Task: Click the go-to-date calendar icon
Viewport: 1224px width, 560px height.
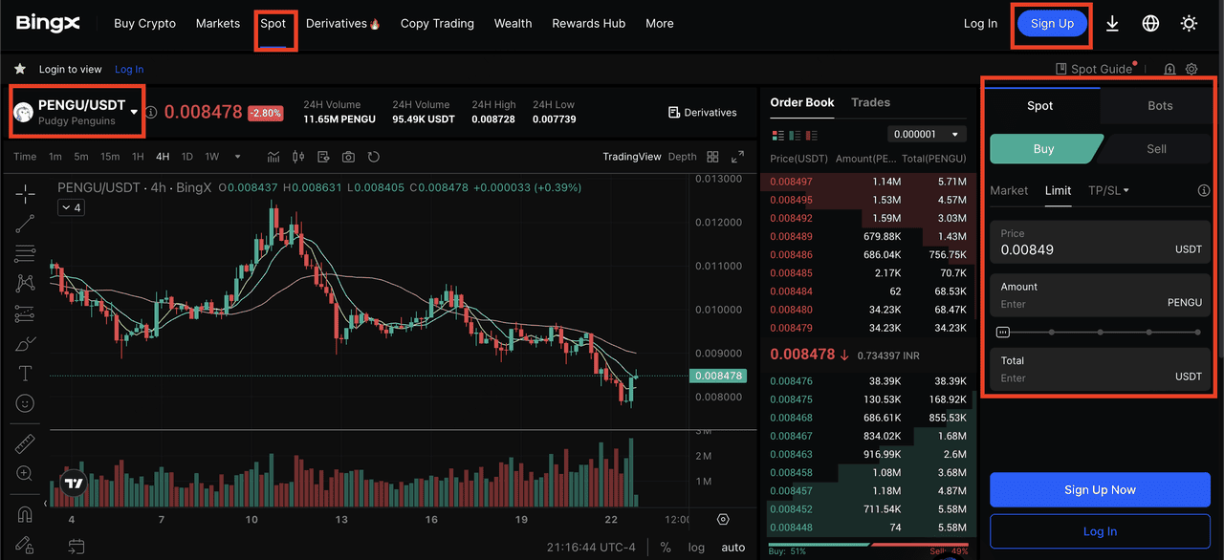Action: coord(76,548)
